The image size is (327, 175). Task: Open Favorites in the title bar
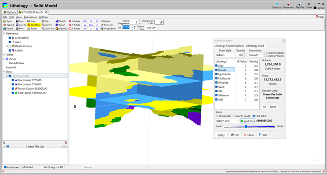(288, 6)
